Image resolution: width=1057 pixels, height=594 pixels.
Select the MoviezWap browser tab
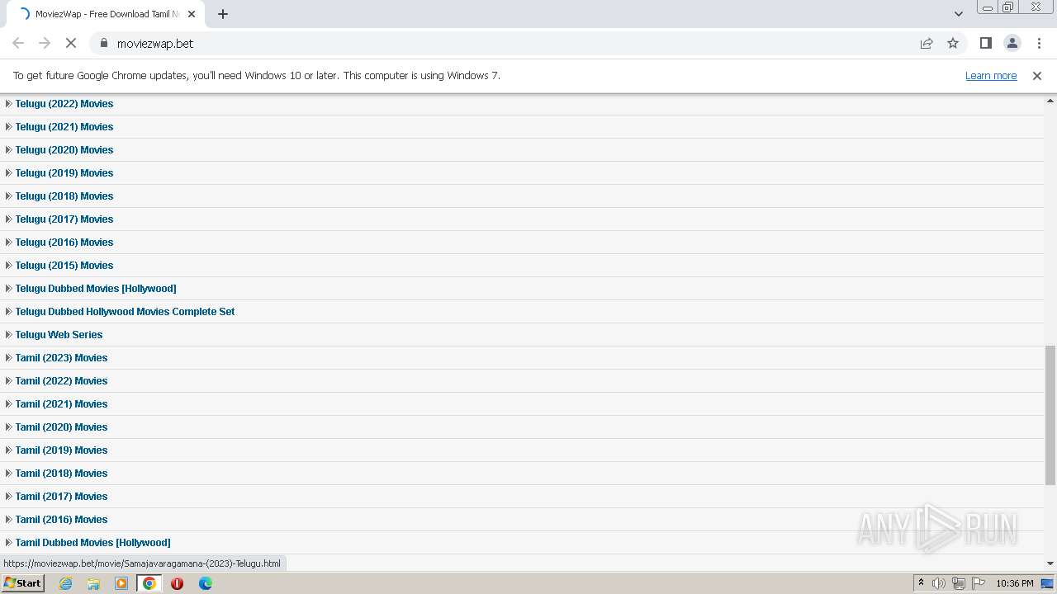(104, 14)
